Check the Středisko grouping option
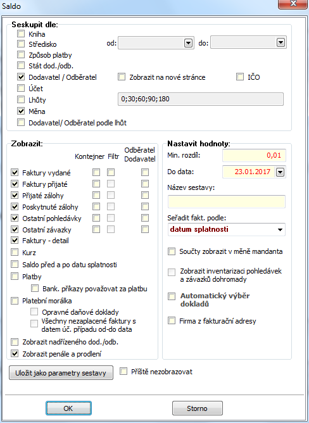 coord(21,44)
